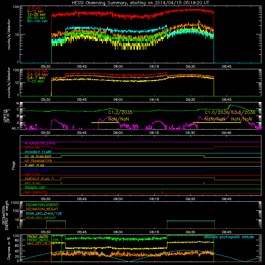Click the C1.2/2035 flare annotation
Screen dimensions: 265x265
[120, 112]
